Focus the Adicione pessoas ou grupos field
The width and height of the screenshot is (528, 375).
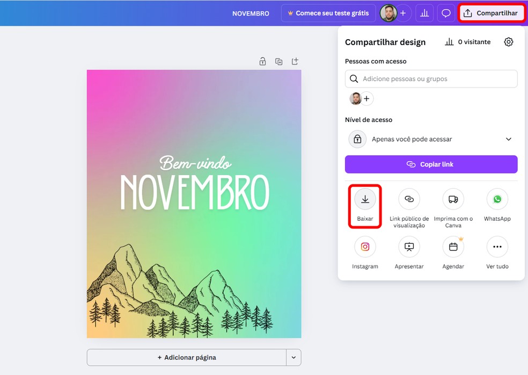(x=431, y=79)
